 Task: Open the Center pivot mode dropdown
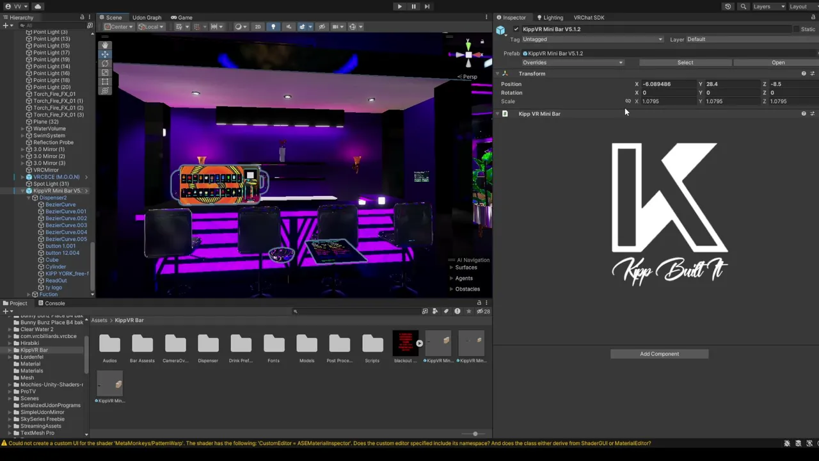(118, 26)
